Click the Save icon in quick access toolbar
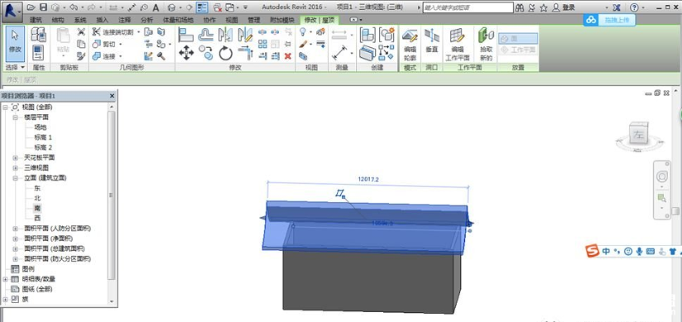 point(43,7)
